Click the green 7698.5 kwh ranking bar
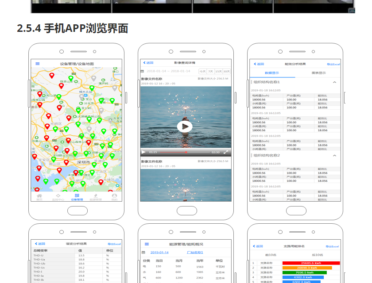 pos(304,272)
